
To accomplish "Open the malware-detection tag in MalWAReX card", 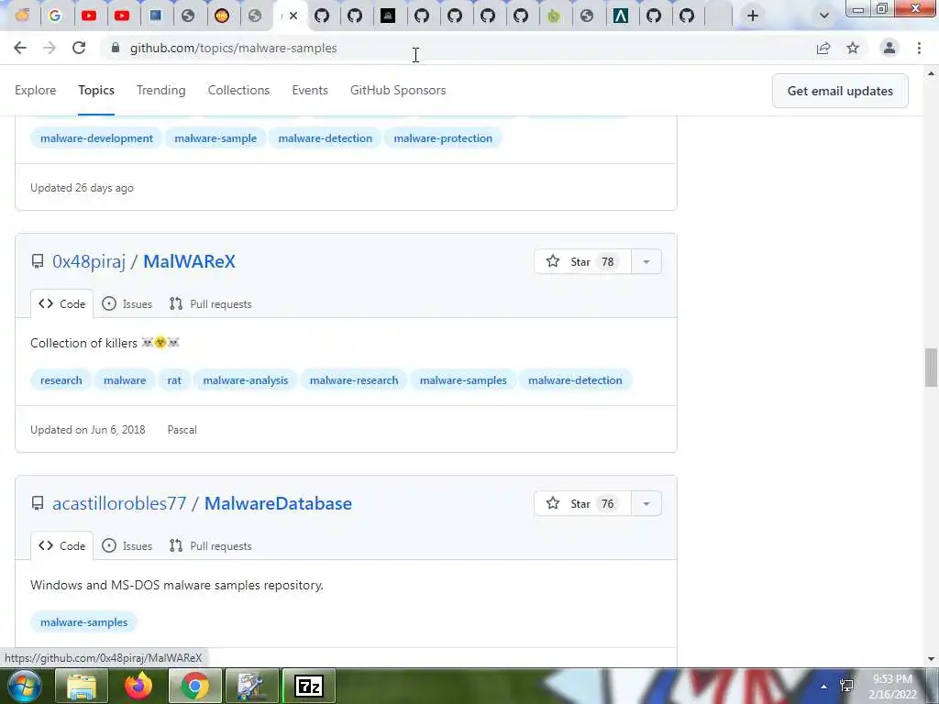I will click(575, 380).
